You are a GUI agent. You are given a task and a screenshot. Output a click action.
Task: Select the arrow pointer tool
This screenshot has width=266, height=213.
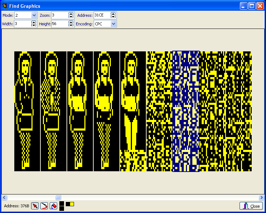(35, 206)
